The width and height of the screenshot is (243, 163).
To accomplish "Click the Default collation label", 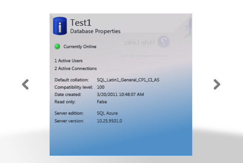I will tap(72, 80).
